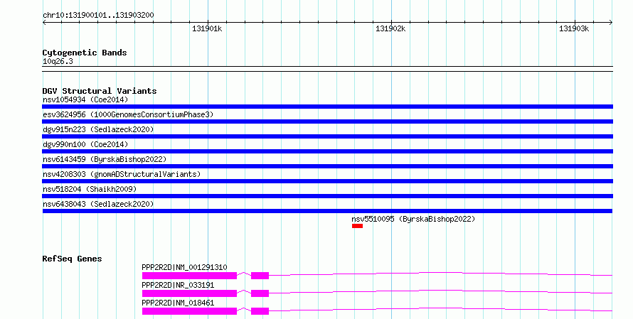
Task: Open nsv6143459 (ByrskaBishop2022) variant
Action: 105,159
